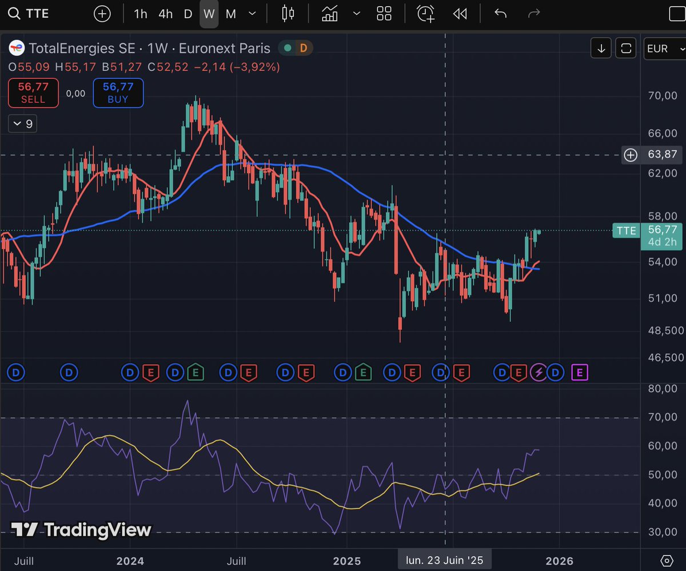Click the D dividend marker after lightning marker
Screen dimensions: 686x571
556,373
